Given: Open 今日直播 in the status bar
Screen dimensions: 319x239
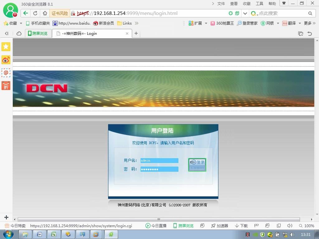Looking at the screenshot, I should [x=156, y=226].
